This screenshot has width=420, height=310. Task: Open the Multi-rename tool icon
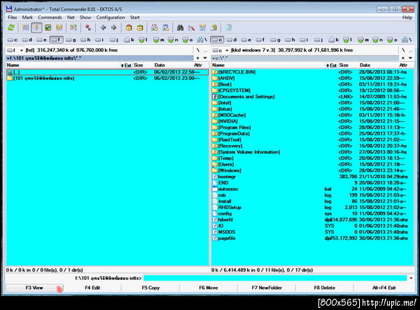pyautogui.click(x=191, y=27)
